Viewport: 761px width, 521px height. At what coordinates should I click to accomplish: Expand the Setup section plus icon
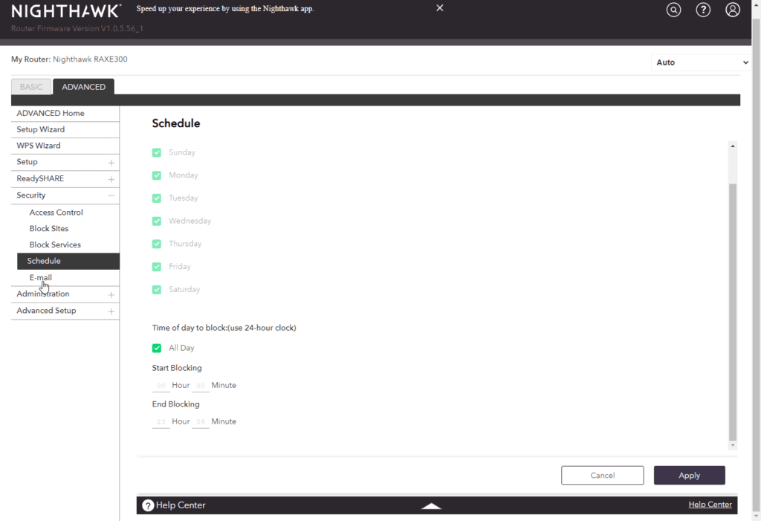tap(111, 163)
